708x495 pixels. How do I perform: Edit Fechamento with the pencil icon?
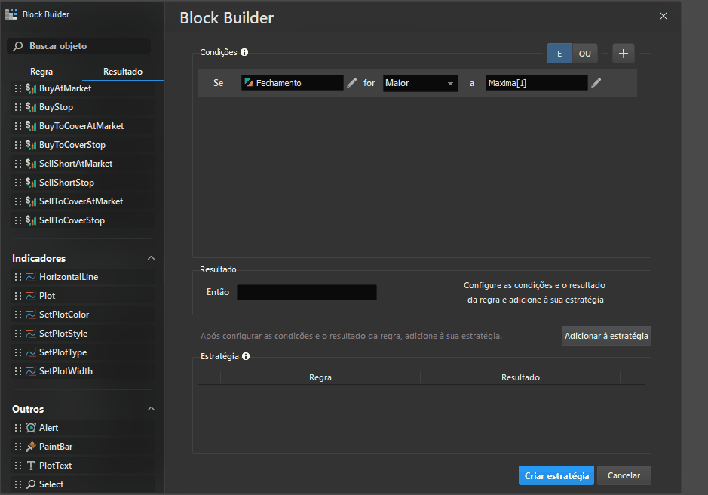tap(352, 83)
